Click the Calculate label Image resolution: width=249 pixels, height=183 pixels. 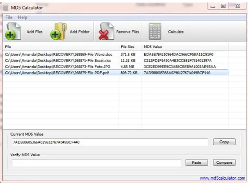click(x=176, y=32)
